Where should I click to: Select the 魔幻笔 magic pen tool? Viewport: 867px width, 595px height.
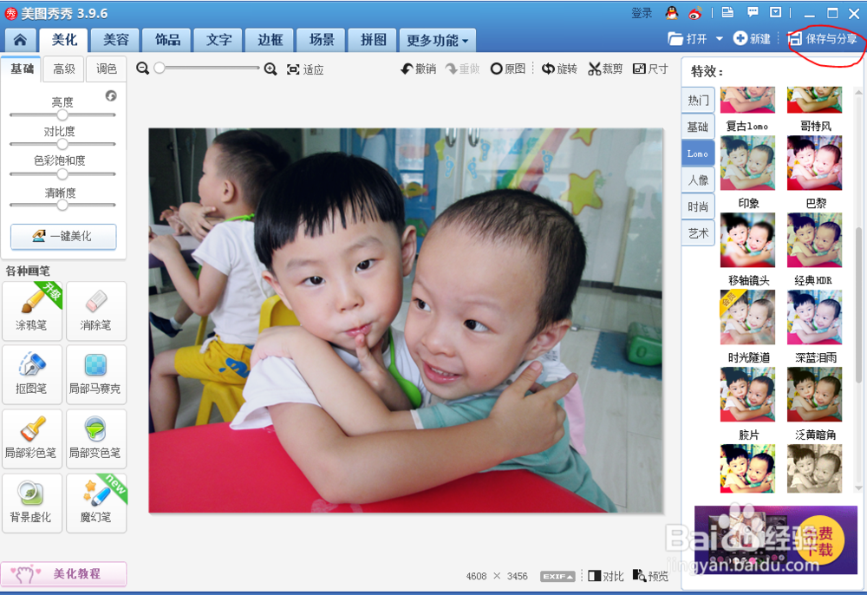(96, 503)
